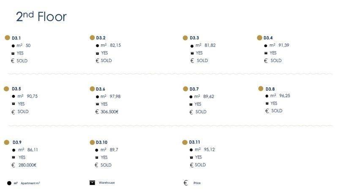Select the D3.6 price 306.500€
Viewport: 338px width, 190px height.
click(109, 112)
